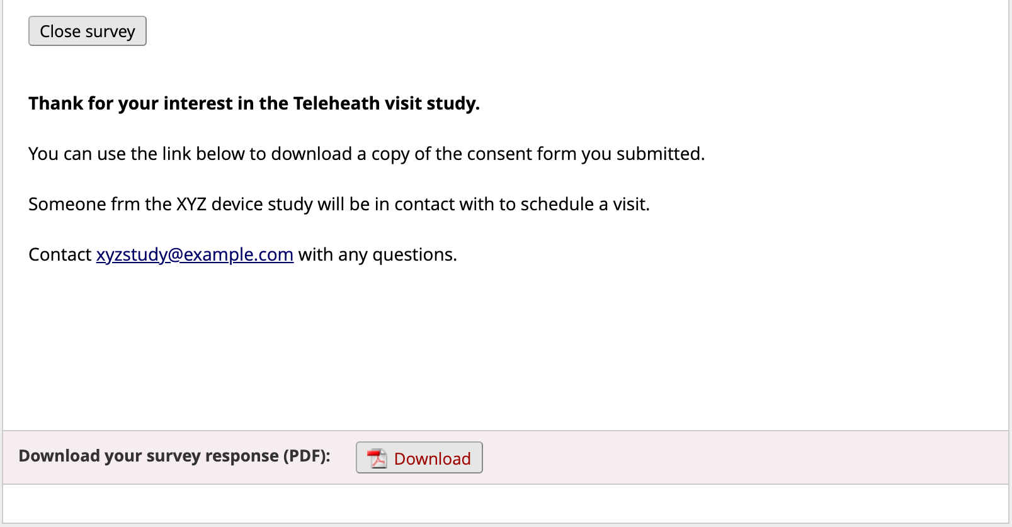Click the red PDF icon beside Download
This screenshot has width=1012, height=527.
pos(377,458)
